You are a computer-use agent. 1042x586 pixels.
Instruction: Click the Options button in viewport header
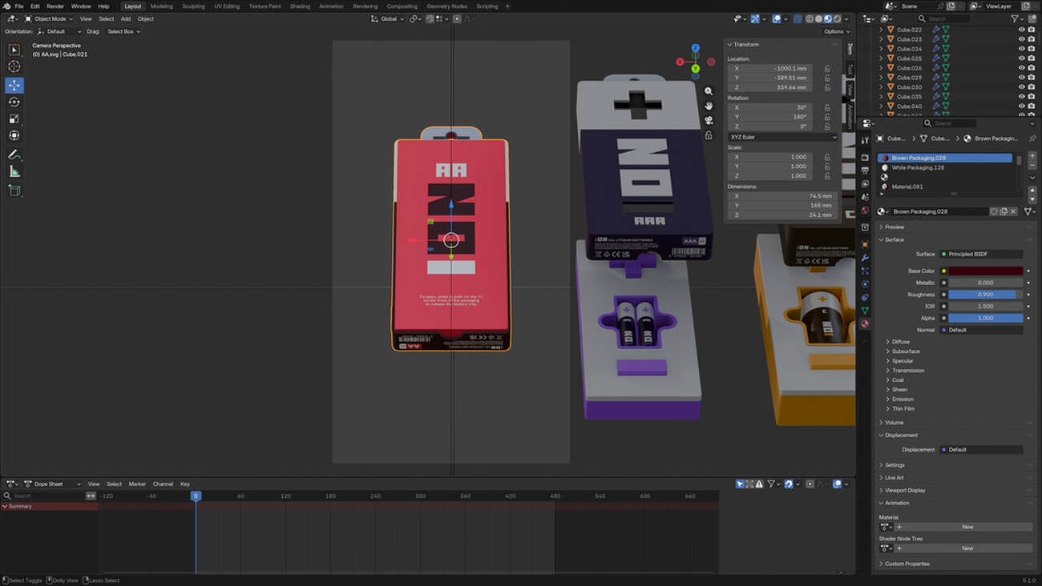pyautogui.click(x=834, y=31)
